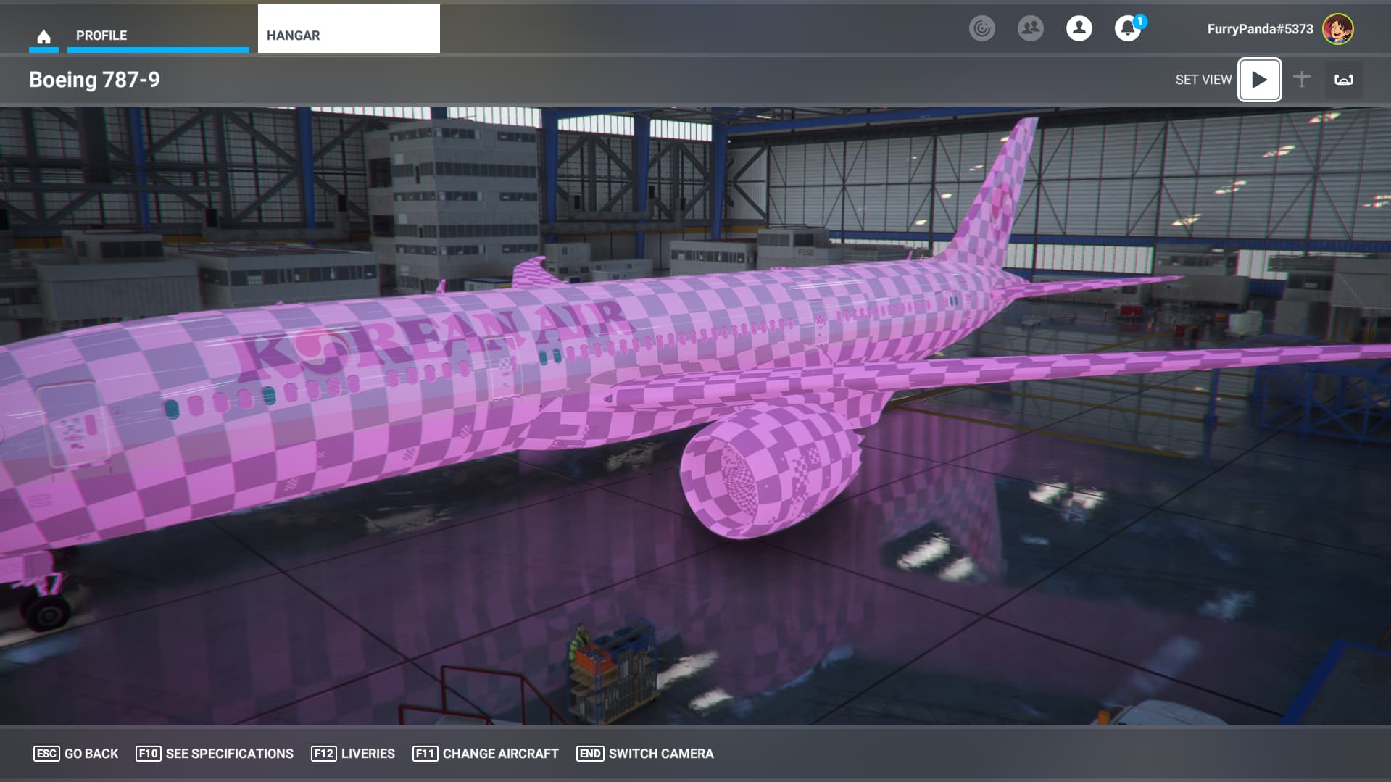Switch to the hangar view icon

click(1344, 80)
